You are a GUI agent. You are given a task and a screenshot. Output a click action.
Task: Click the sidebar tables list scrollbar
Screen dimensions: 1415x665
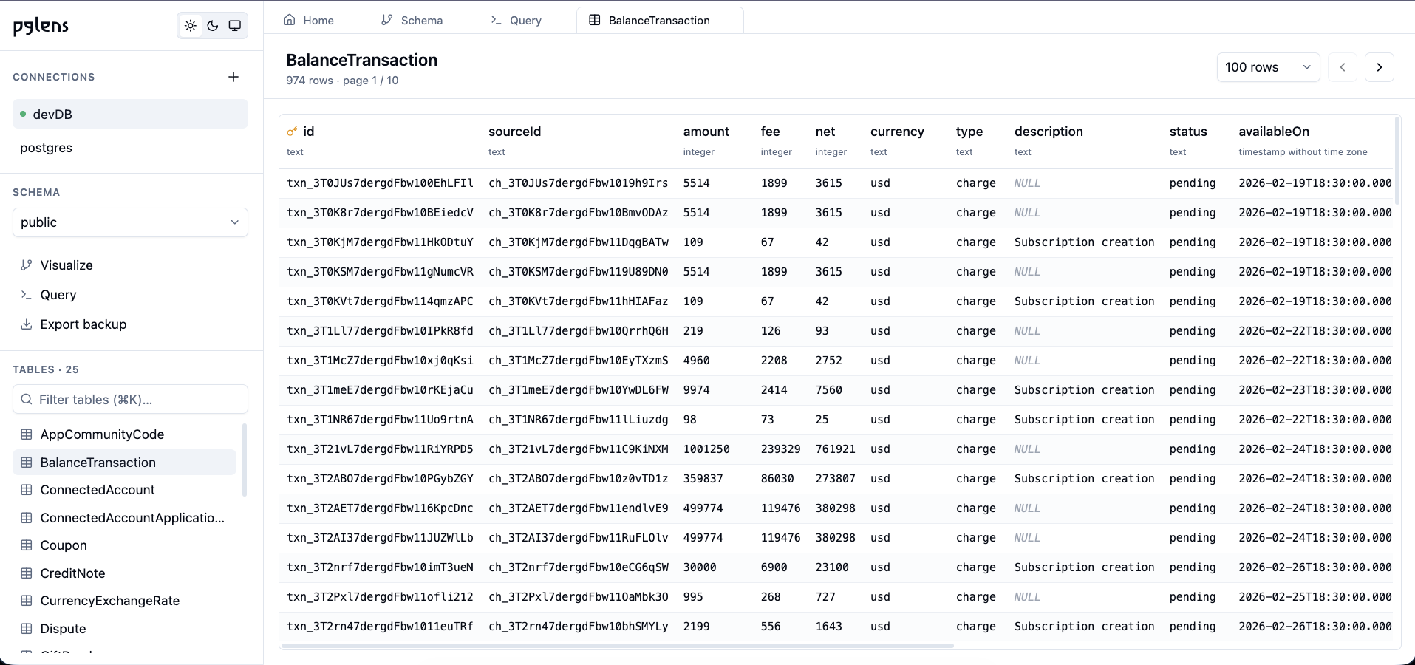(x=244, y=460)
